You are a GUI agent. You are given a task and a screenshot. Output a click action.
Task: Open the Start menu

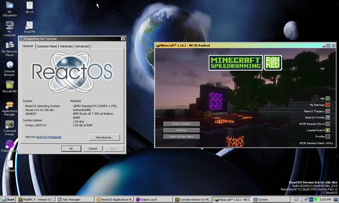click(8, 200)
